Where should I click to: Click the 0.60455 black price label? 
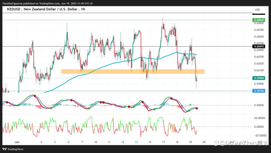(x=258, y=46)
